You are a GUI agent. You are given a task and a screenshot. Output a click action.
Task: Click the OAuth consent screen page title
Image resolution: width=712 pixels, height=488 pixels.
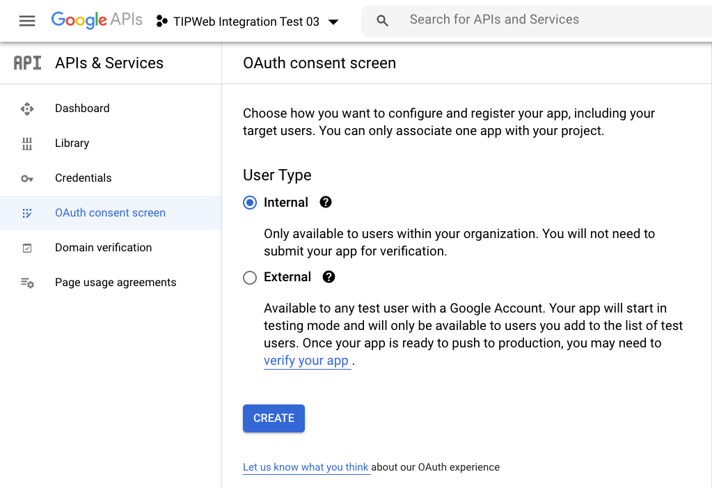[319, 63]
